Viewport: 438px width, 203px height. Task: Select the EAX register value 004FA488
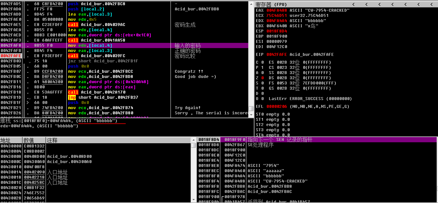coord(277,10)
